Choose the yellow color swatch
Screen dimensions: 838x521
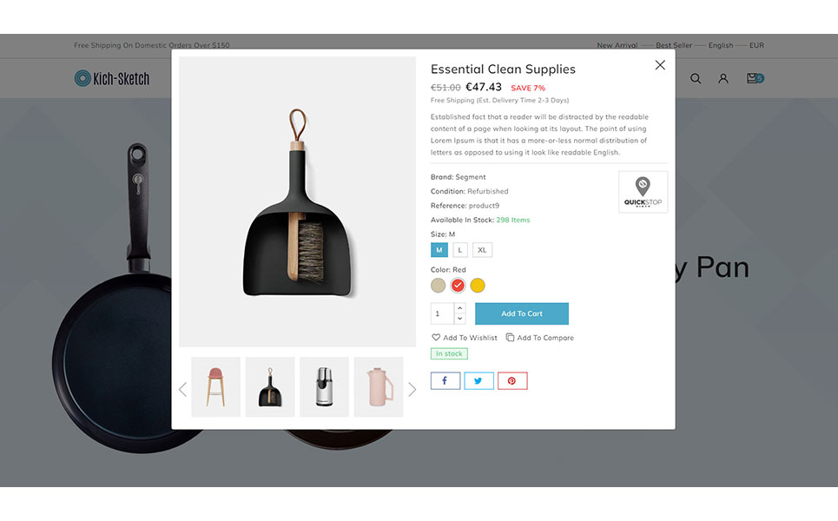478,286
